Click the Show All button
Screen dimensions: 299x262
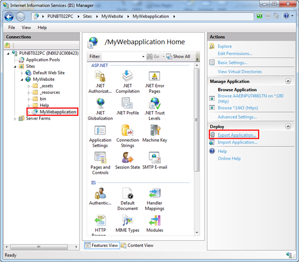tap(178, 57)
